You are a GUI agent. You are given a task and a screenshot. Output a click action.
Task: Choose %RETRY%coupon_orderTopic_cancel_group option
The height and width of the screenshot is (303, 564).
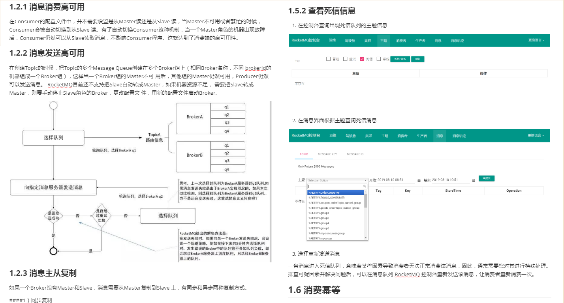coord(335,203)
